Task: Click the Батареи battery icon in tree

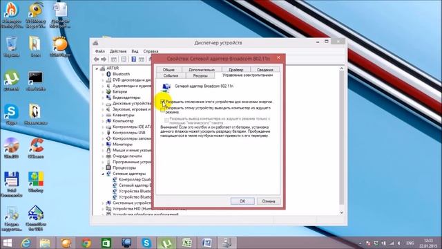Action: tap(108, 92)
